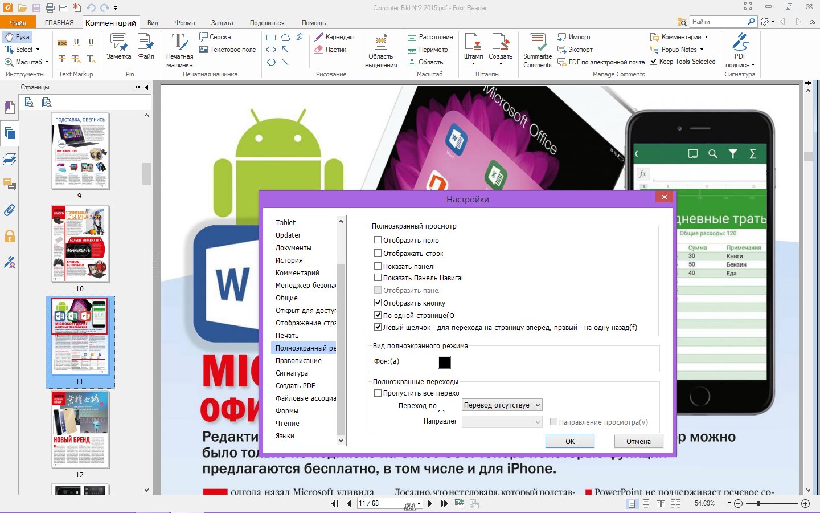Image resolution: width=820 pixels, height=513 pixels.
Task: Switch to ГЛАВНАЯ ribbon tab
Action: (x=59, y=23)
